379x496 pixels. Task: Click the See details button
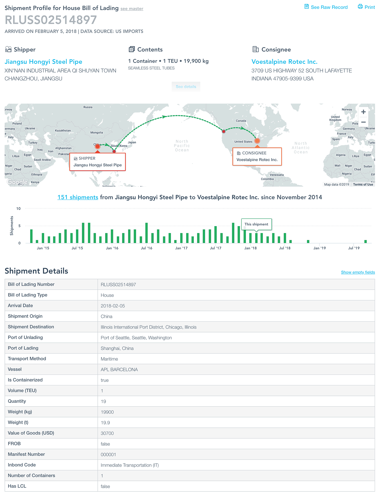[186, 86]
